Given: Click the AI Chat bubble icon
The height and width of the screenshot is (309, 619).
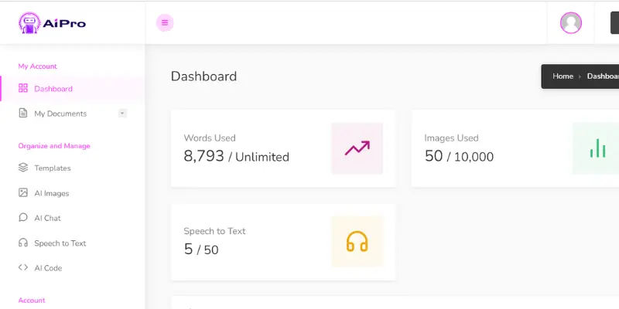Looking at the screenshot, I should (x=23, y=218).
